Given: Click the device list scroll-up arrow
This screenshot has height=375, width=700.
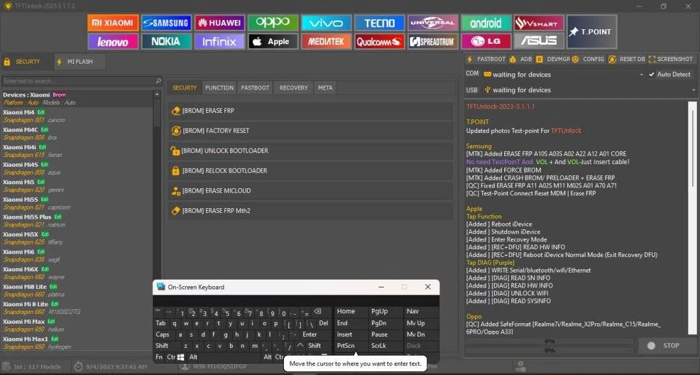Looking at the screenshot, I should 157,94.
